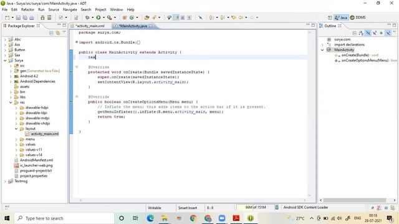Click the Save All toolbar icon
Screen dimensions: 399x224
(x=25, y=17)
